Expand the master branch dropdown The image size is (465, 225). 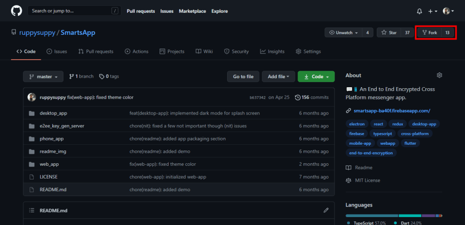43,77
